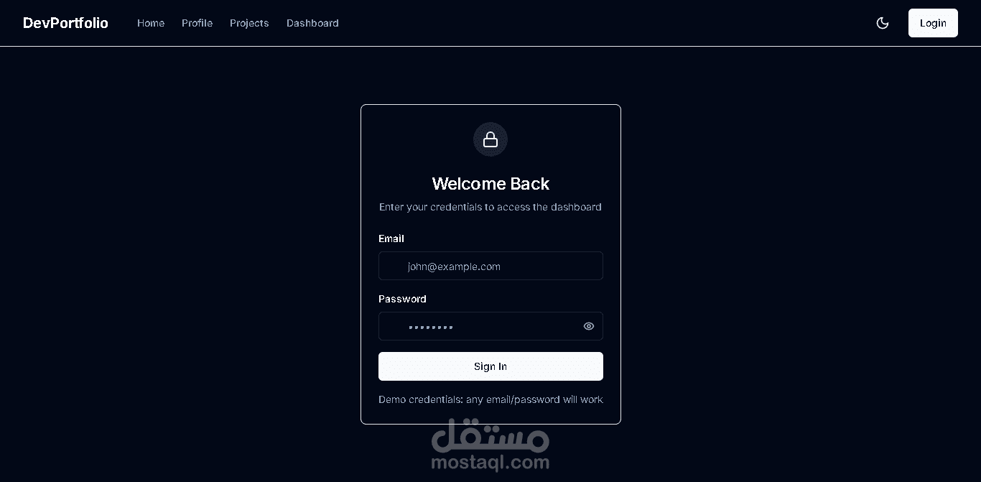
Task: Click the Welcome Back heading
Action: pyautogui.click(x=490, y=184)
